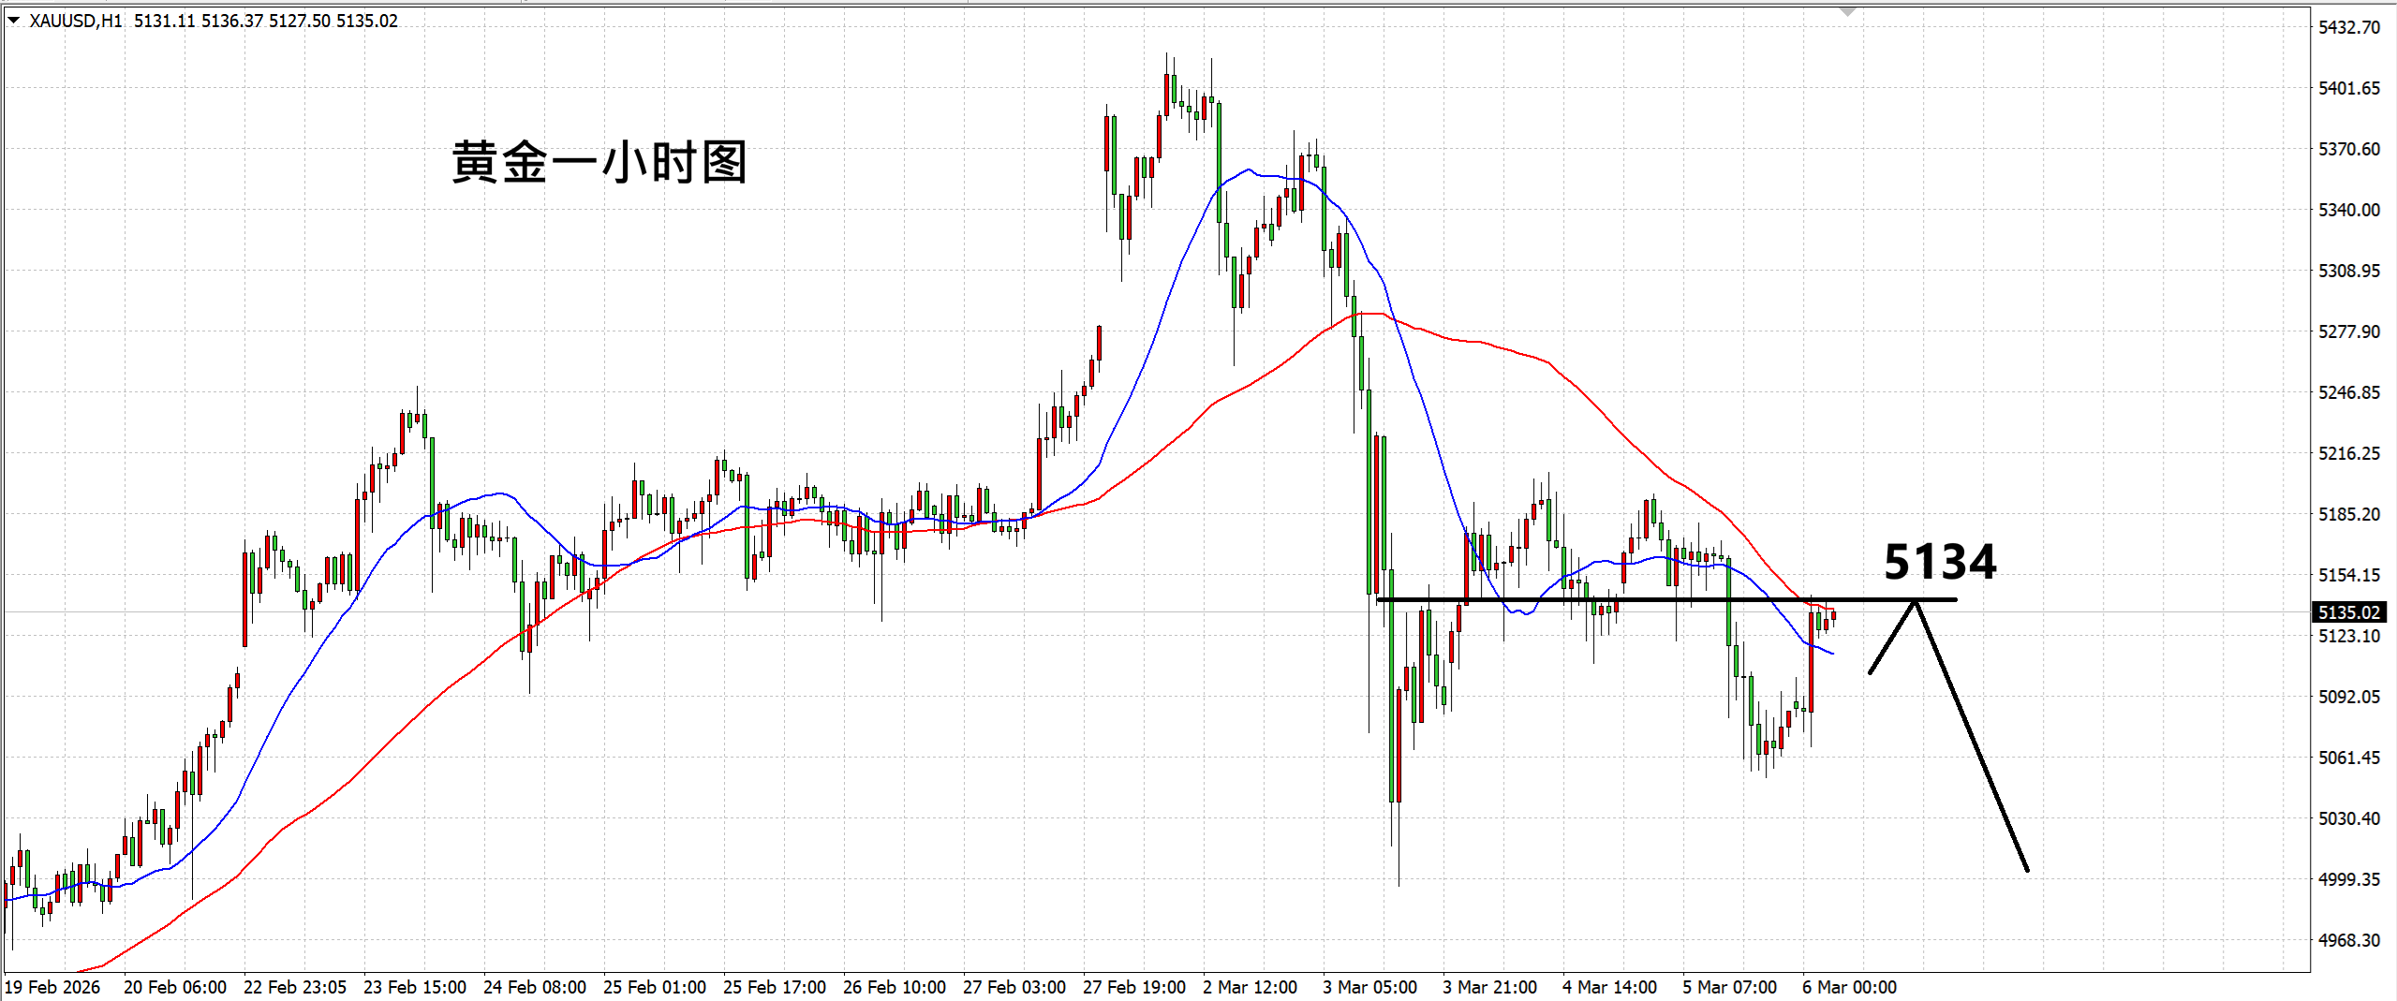2397x1001 pixels.
Task: Select the short rising black line segment
Action: click(x=1892, y=637)
